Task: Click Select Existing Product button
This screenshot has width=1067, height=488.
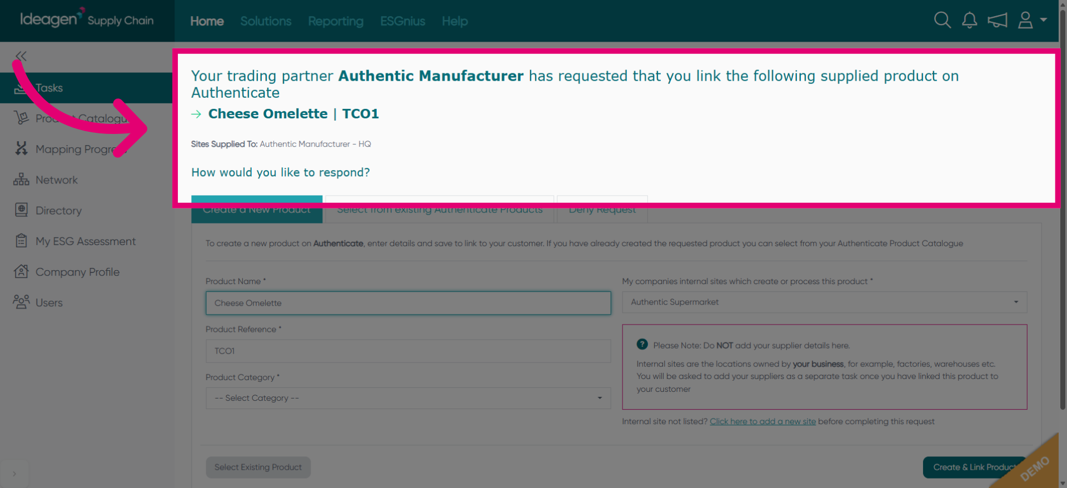Action: point(258,467)
